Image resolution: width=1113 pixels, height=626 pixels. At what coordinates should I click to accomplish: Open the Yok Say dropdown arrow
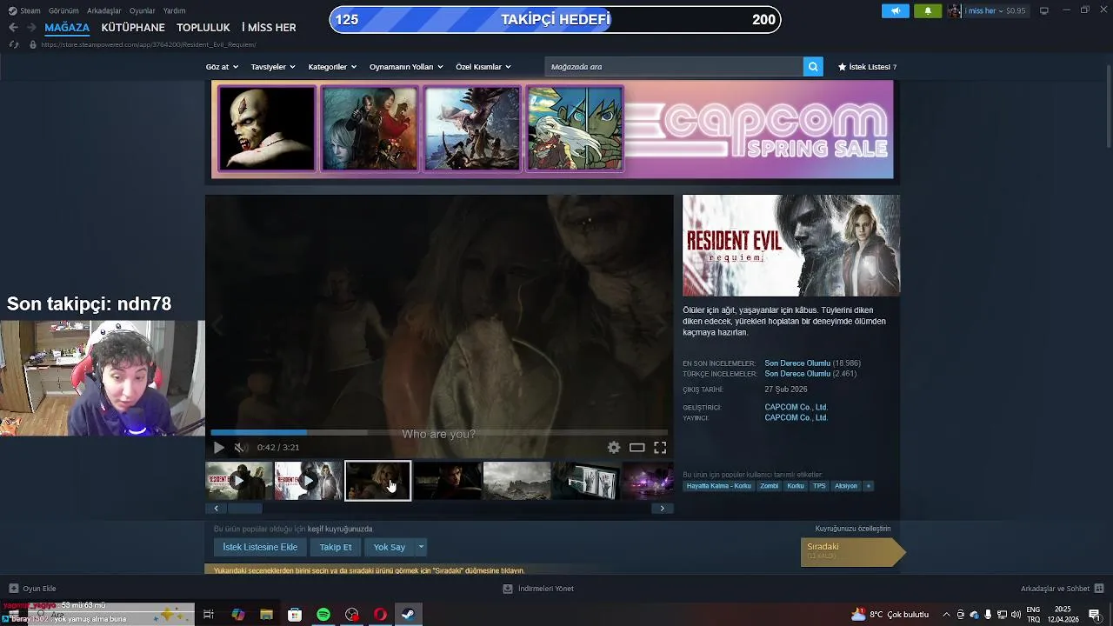coord(421,547)
